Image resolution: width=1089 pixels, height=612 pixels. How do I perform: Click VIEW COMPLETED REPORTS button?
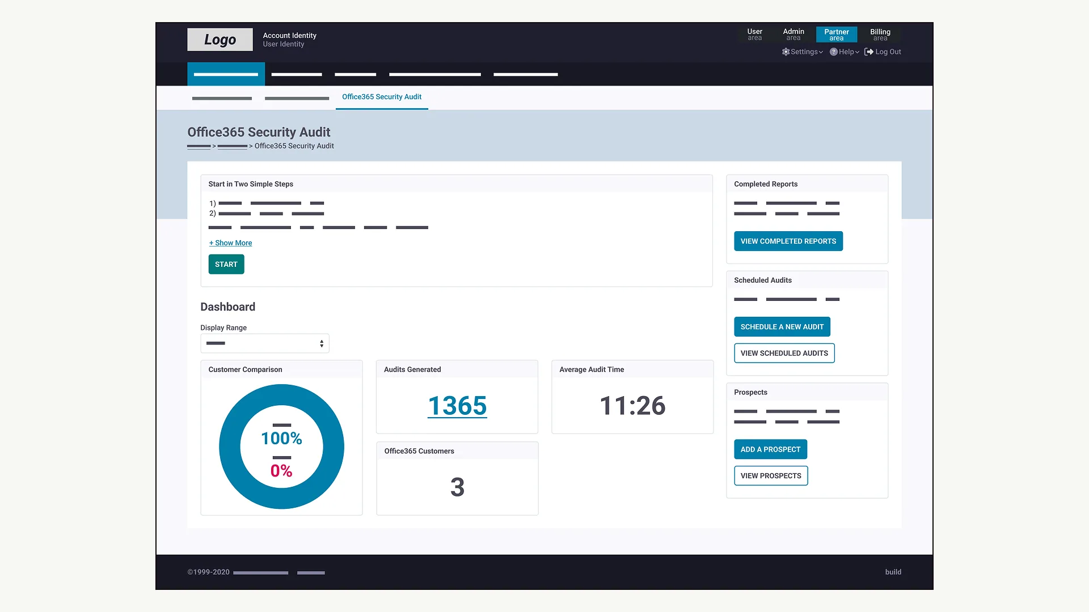(x=788, y=241)
